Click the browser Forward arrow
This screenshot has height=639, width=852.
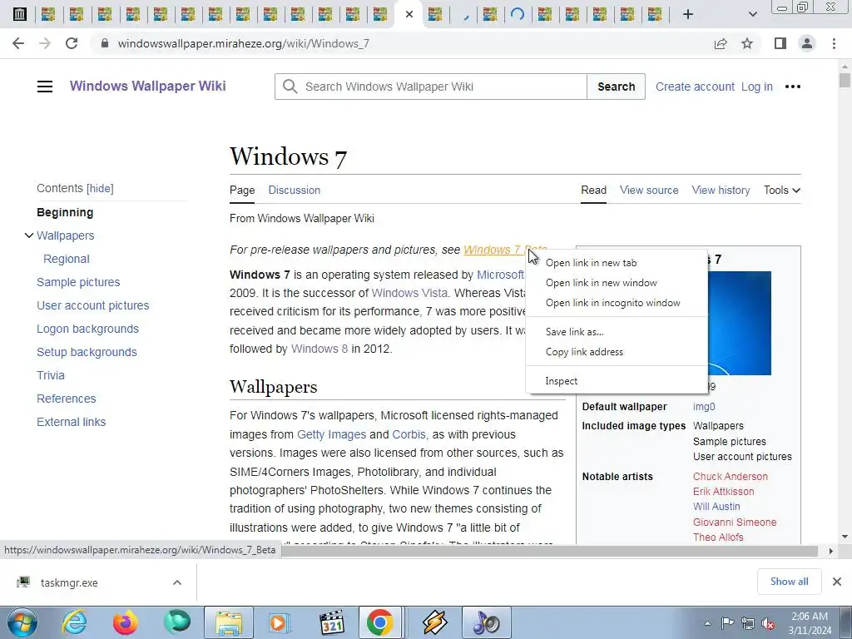point(45,43)
